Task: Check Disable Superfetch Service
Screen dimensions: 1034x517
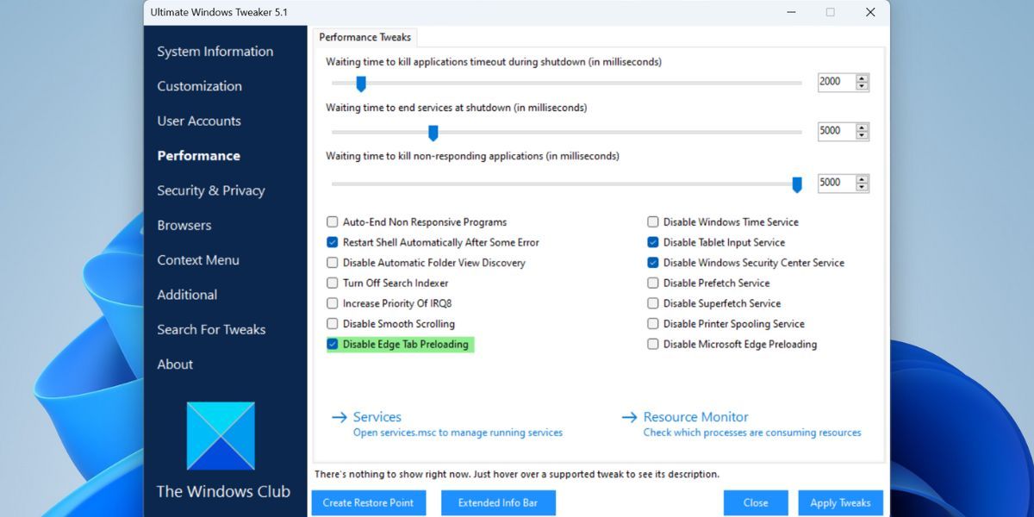Action: pyautogui.click(x=653, y=303)
